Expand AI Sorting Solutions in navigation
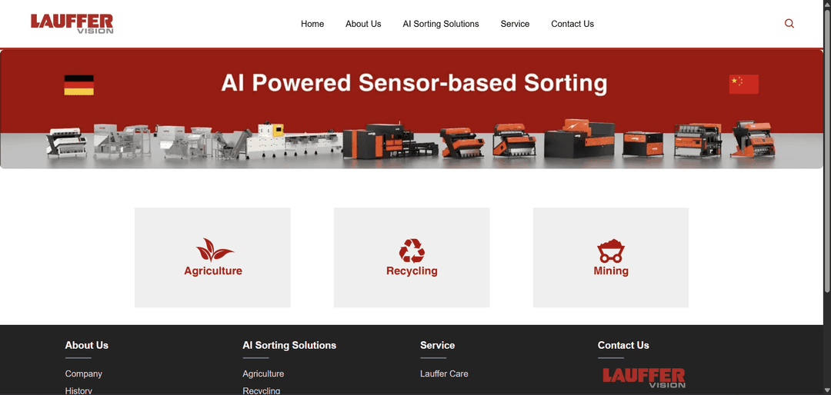The width and height of the screenshot is (831, 395). (x=440, y=24)
